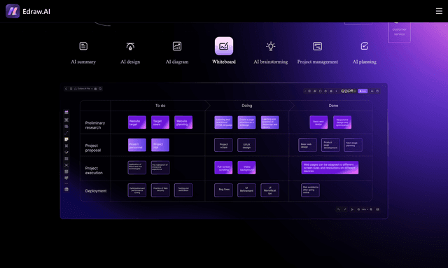Click the Bug fixes card in Deployment row
448x268 pixels.
click(x=223, y=190)
